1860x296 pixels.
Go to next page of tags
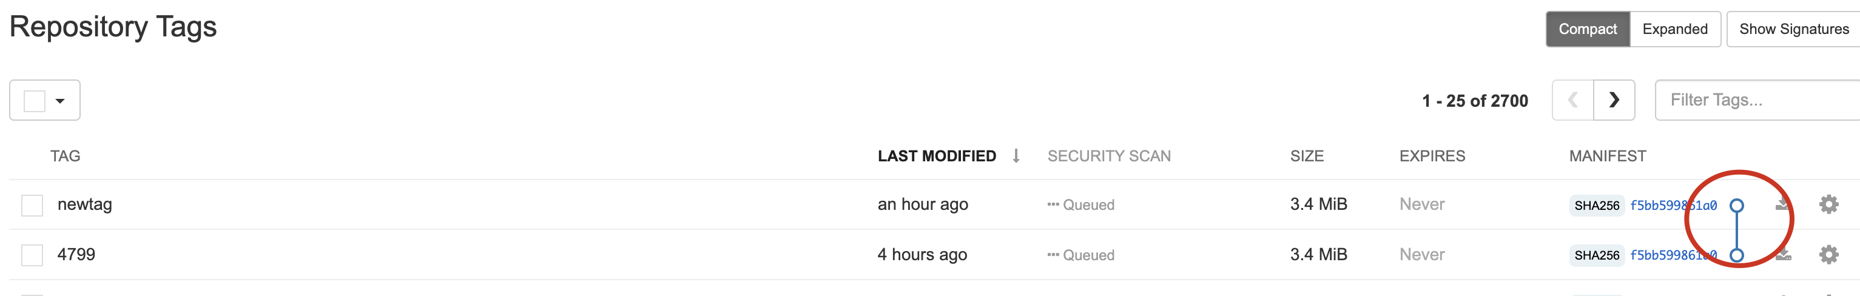pos(1614,100)
